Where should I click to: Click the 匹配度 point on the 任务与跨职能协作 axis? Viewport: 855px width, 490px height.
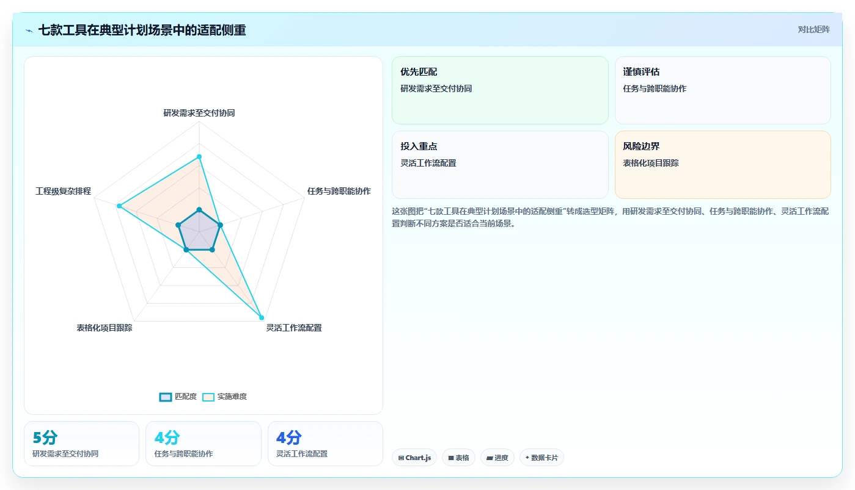pos(220,225)
